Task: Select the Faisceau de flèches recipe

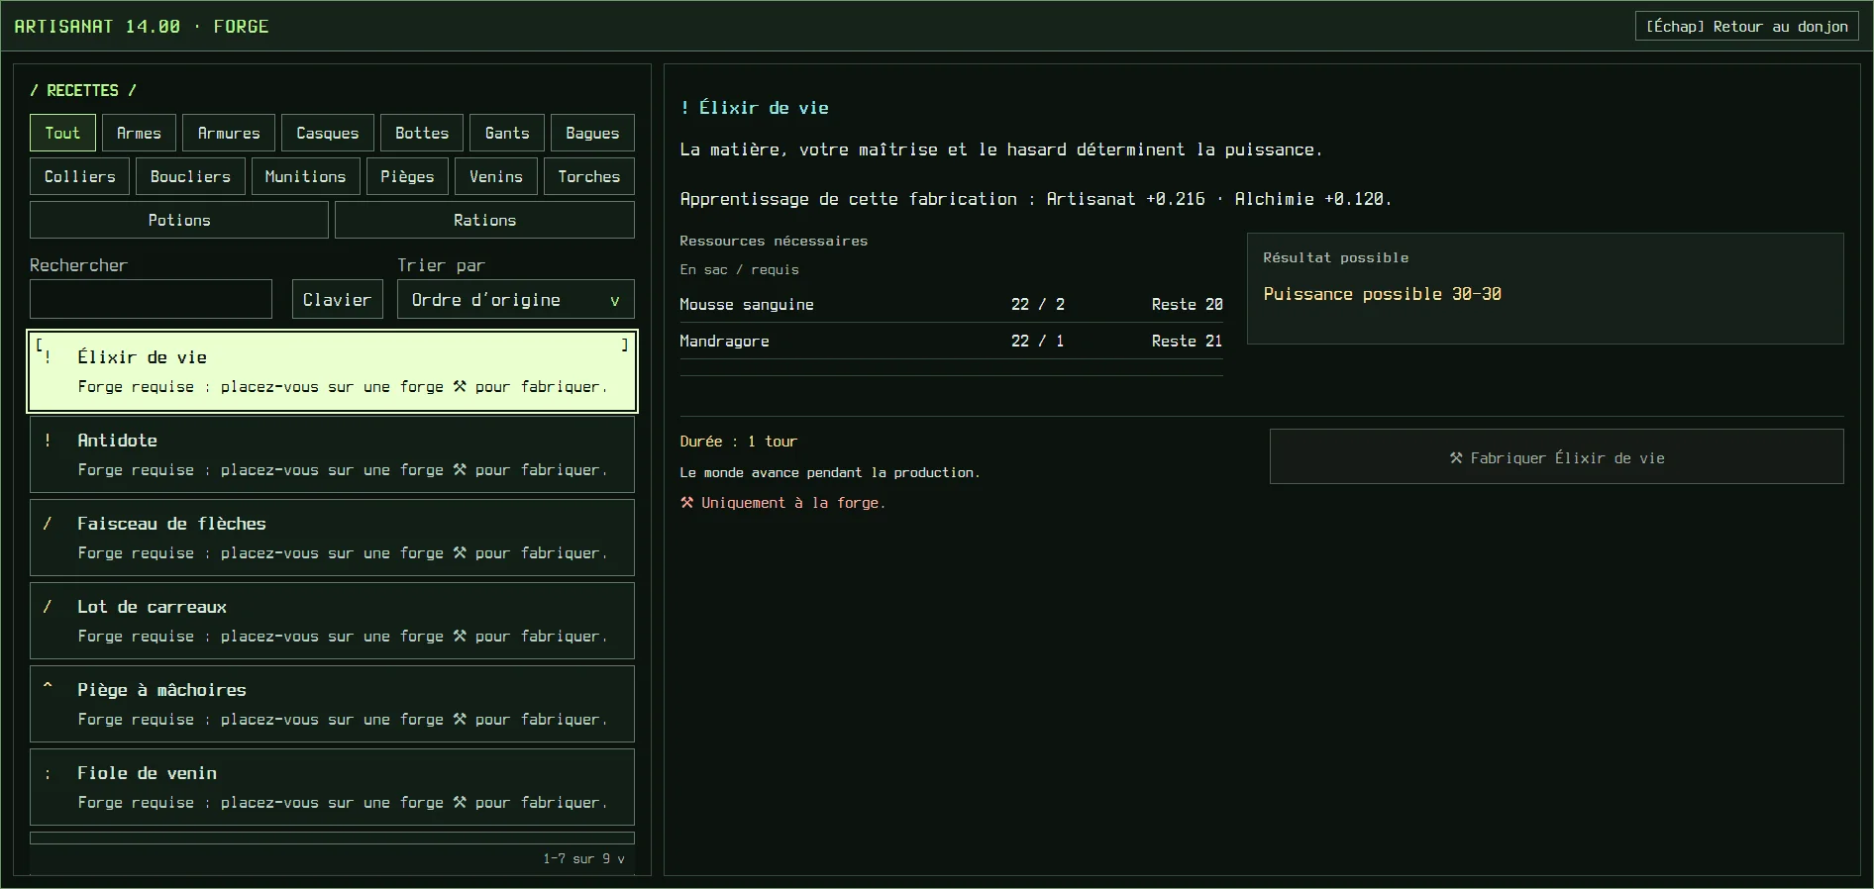Action: [332, 538]
